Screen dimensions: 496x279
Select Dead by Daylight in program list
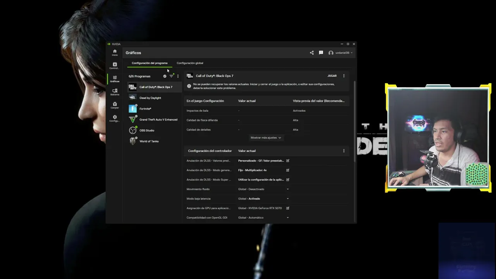pyautogui.click(x=155, y=98)
